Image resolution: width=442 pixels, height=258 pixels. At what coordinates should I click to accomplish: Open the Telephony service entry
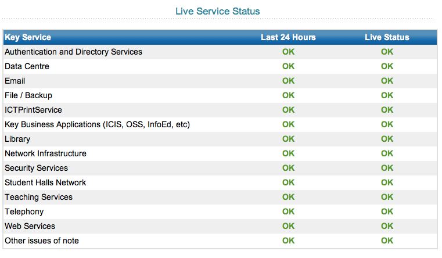24,212
